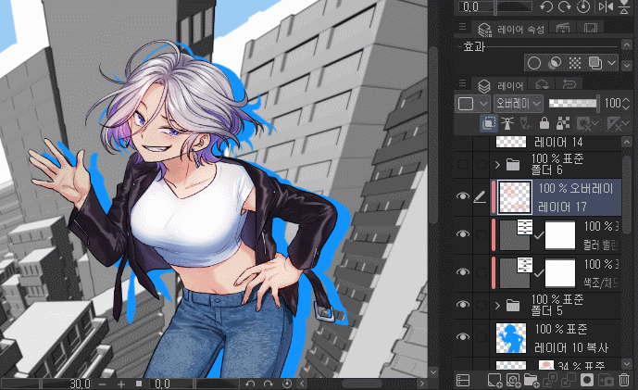Viewport: 638px width, 390px height.
Task: Apply layer color effect icon
Action: coord(594,63)
